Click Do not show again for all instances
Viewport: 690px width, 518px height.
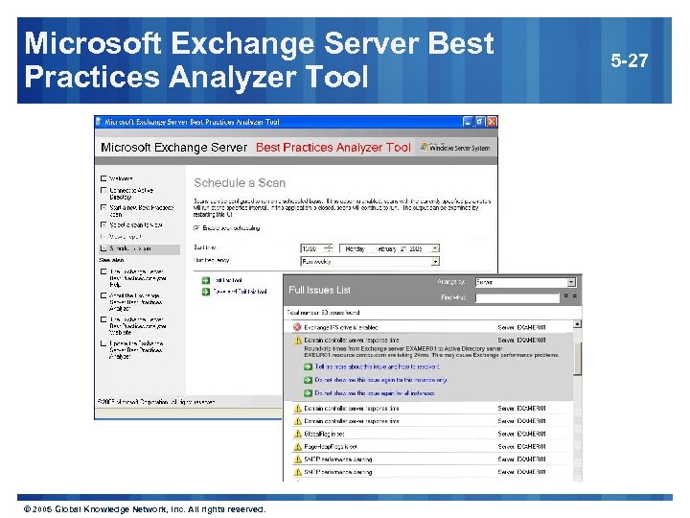(x=375, y=393)
